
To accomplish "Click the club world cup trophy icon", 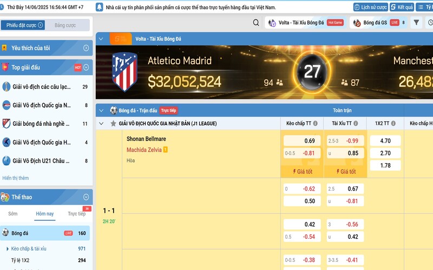I will [6, 87].
